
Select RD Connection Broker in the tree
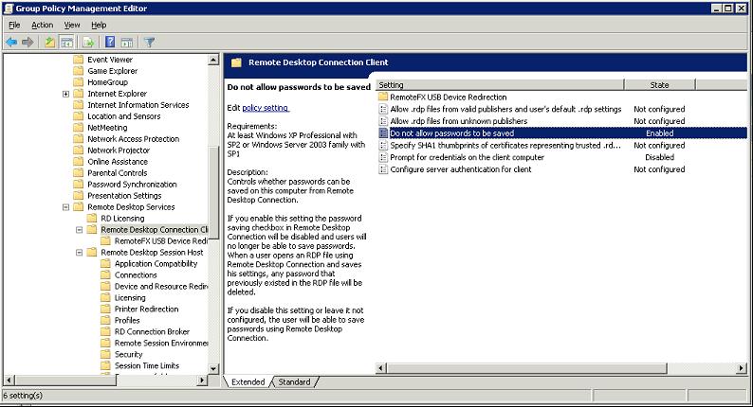pyautogui.click(x=152, y=331)
